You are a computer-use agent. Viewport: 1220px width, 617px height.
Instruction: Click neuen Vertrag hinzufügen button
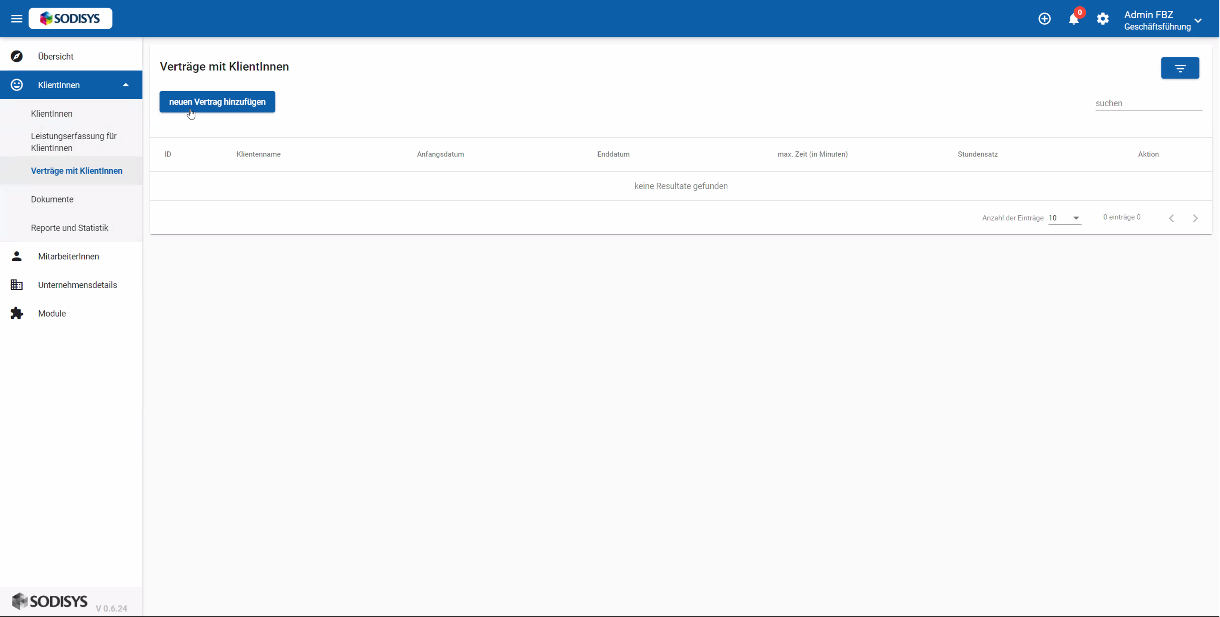point(217,102)
